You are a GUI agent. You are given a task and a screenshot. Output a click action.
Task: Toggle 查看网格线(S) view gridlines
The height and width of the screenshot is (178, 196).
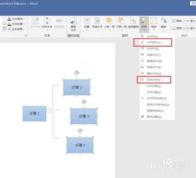click(157, 111)
